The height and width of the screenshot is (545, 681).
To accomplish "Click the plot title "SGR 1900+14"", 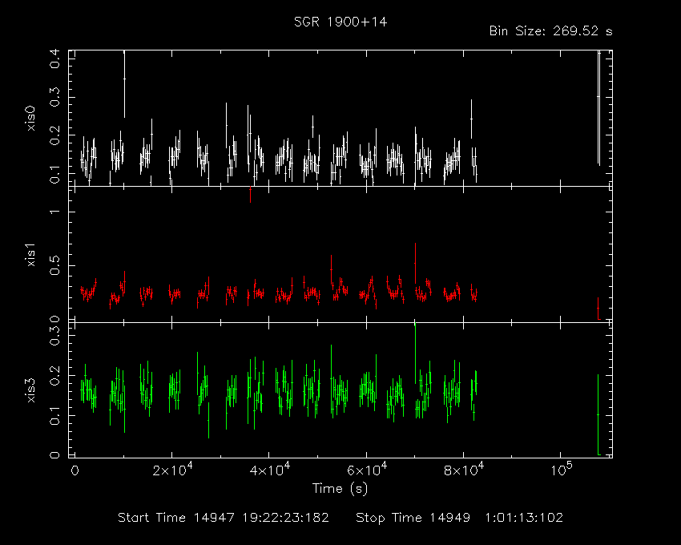I will click(x=340, y=22).
